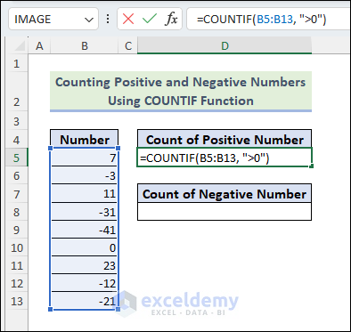
Task: Cancel formula entry with the red X
Action: point(128,20)
